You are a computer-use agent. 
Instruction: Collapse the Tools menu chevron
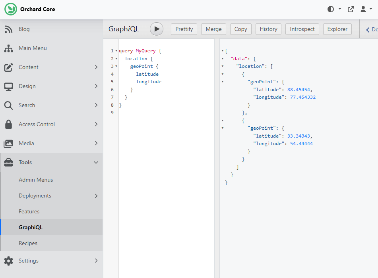(x=96, y=162)
